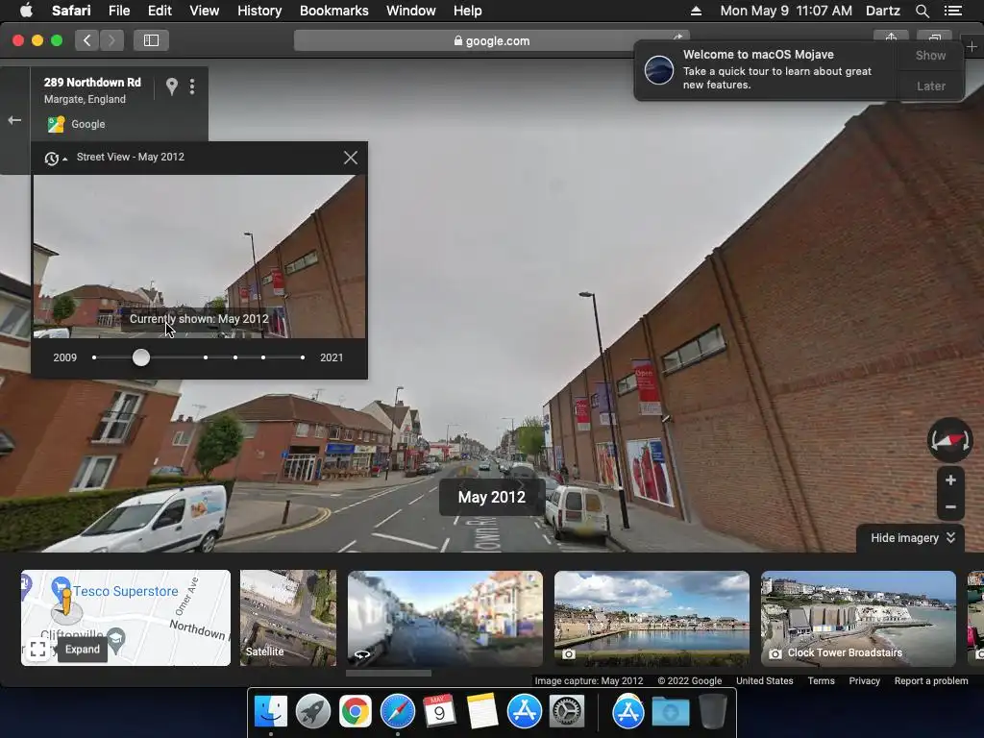Click the timeline slider handle
This screenshot has width=984, height=738.
pyautogui.click(x=141, y=357)
